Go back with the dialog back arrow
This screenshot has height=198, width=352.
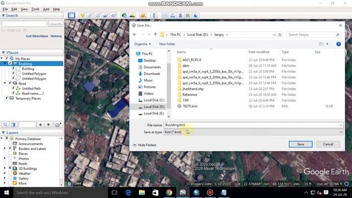135,35
